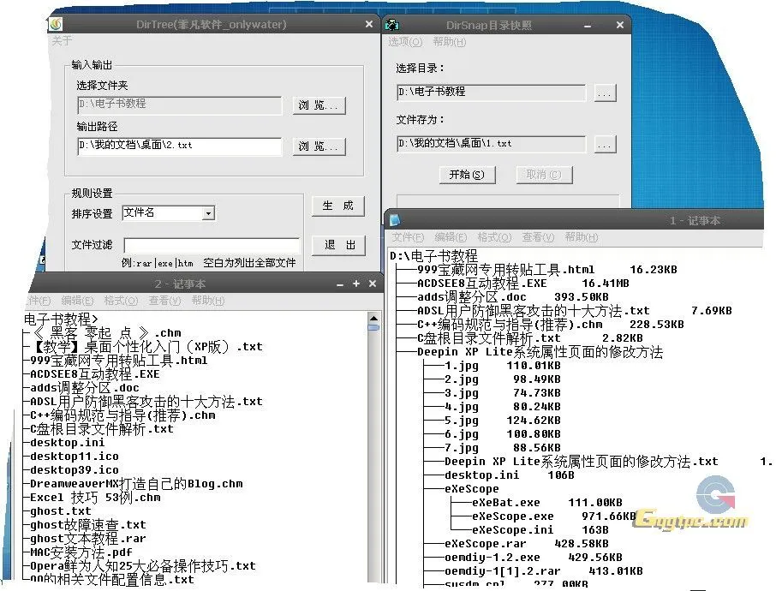
Task: Click 浏览 beside the 选择文件夹 field
Action: pyautogui.click(x=318, y=105)
